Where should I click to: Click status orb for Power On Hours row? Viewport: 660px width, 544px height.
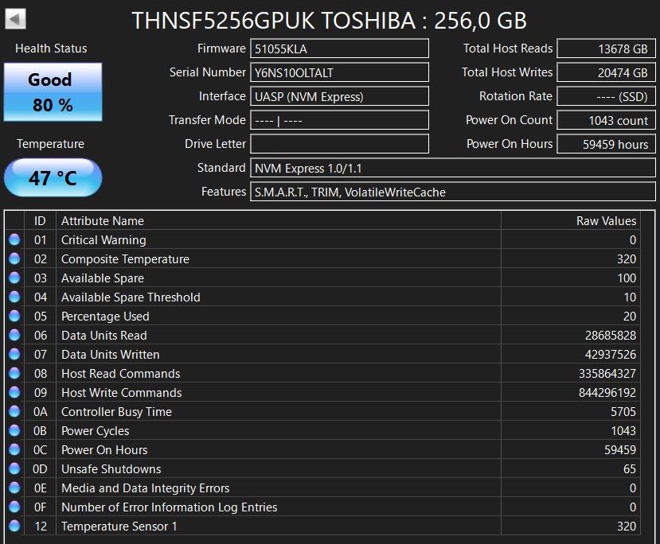pyautogui.click(x=14, y=449)
